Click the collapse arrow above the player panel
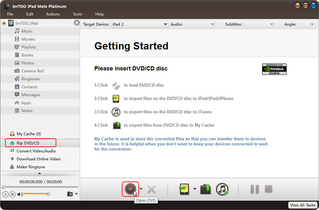The image size is (319, 210). tap(39, 173)
